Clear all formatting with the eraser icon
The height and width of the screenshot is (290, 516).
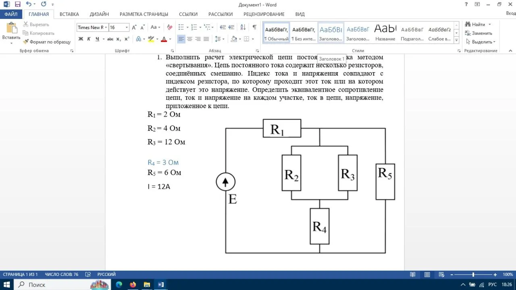point(170,27)
